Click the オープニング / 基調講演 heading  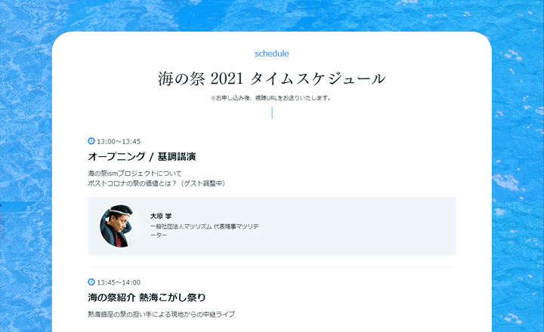[141, 157]
